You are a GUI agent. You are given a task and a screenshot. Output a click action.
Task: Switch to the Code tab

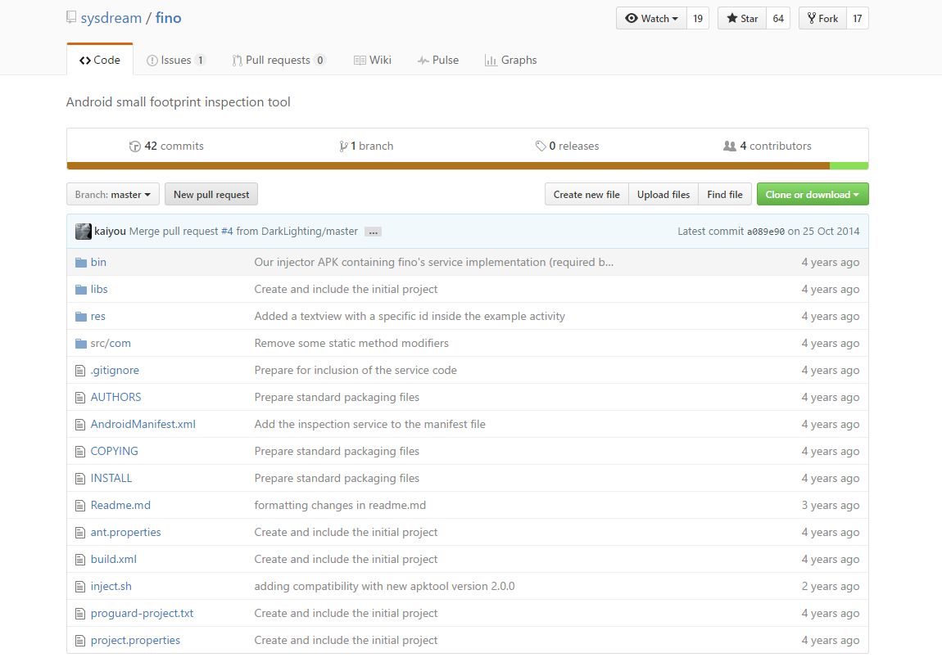point(100,60)
